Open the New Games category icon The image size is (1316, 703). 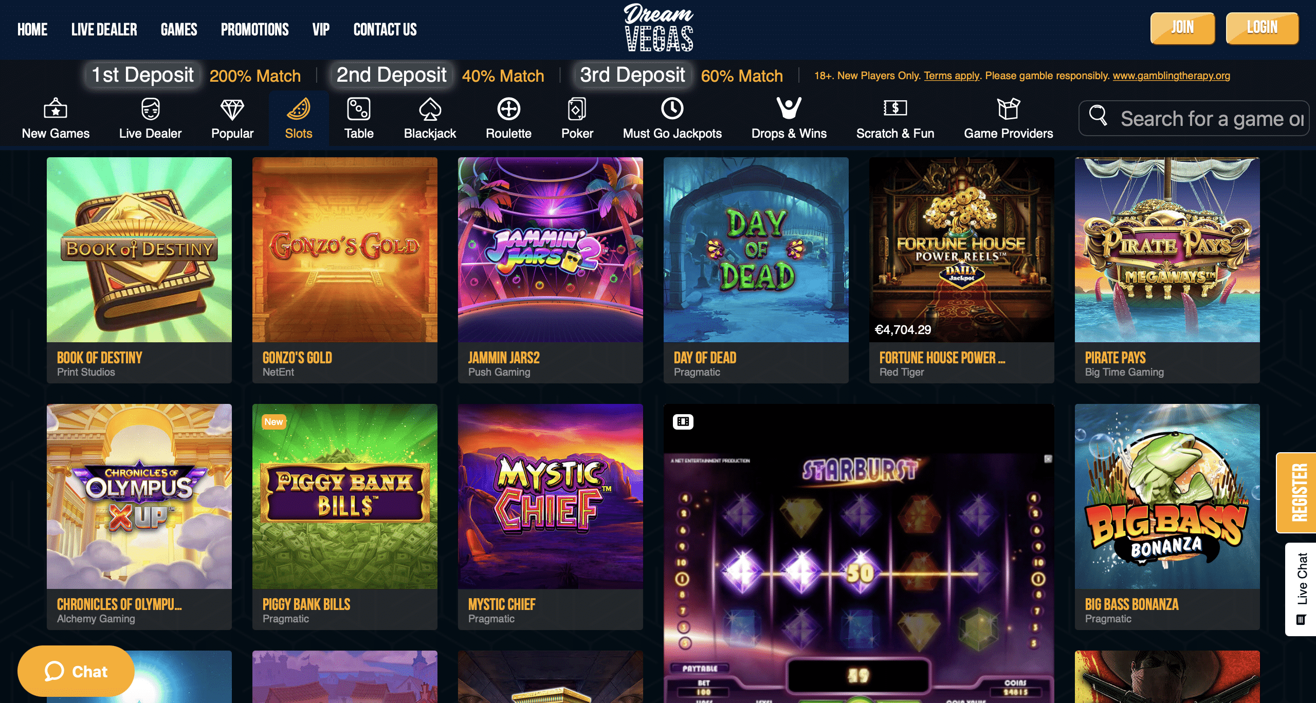(56, 109)
